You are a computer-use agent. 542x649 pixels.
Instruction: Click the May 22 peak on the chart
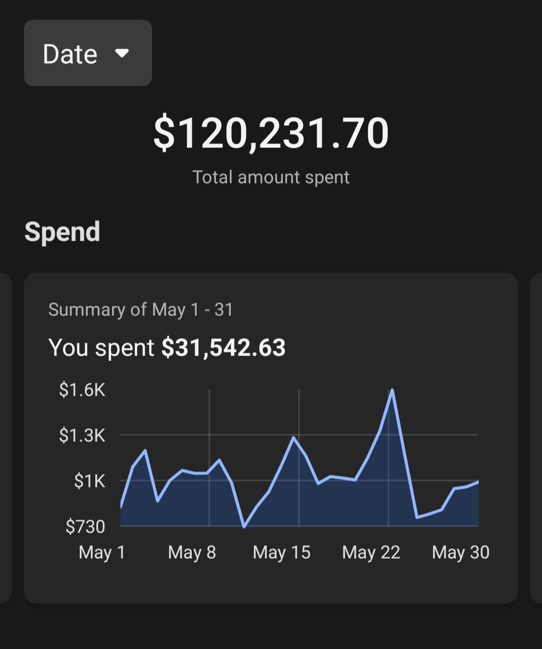[392, 390]
